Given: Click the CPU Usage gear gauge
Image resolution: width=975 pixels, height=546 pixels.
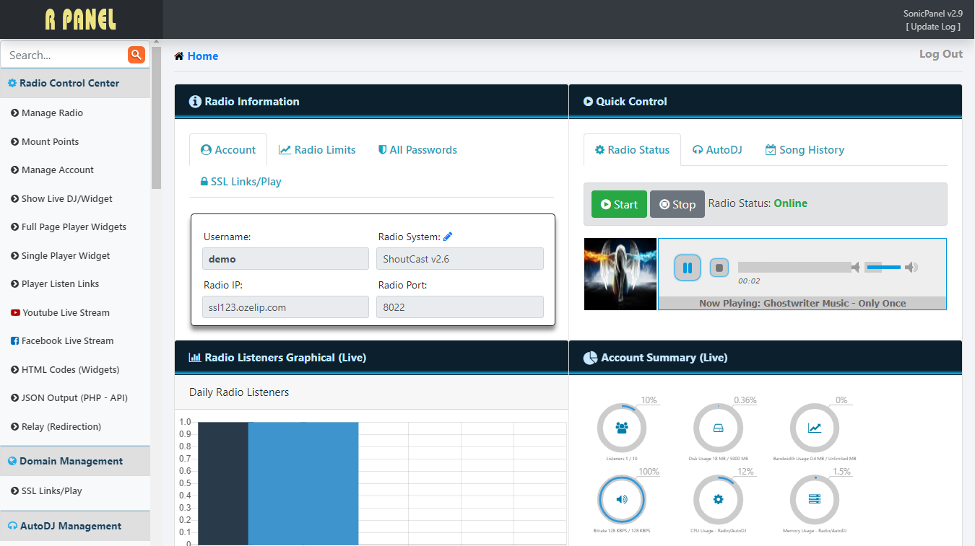Looking at the screenshot, I should (x=718, y=499).
